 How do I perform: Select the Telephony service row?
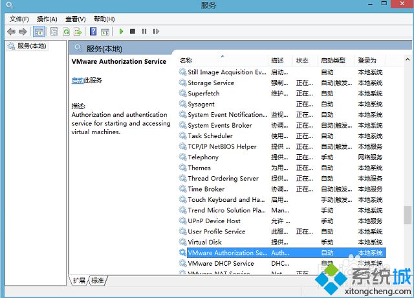(282, 157)
